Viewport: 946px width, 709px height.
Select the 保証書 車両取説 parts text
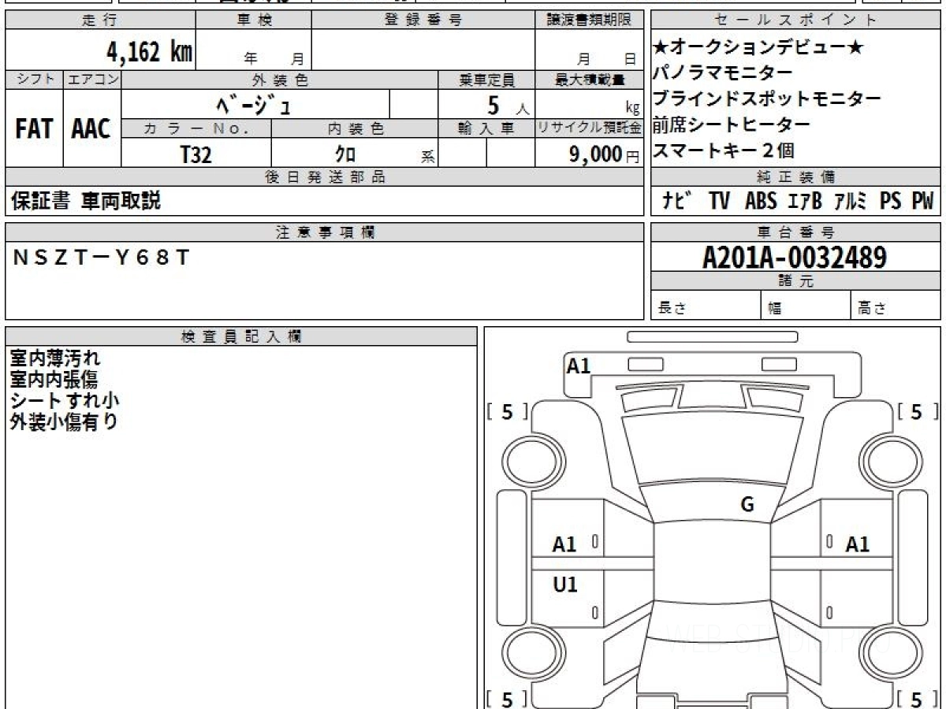pos(86,201)
